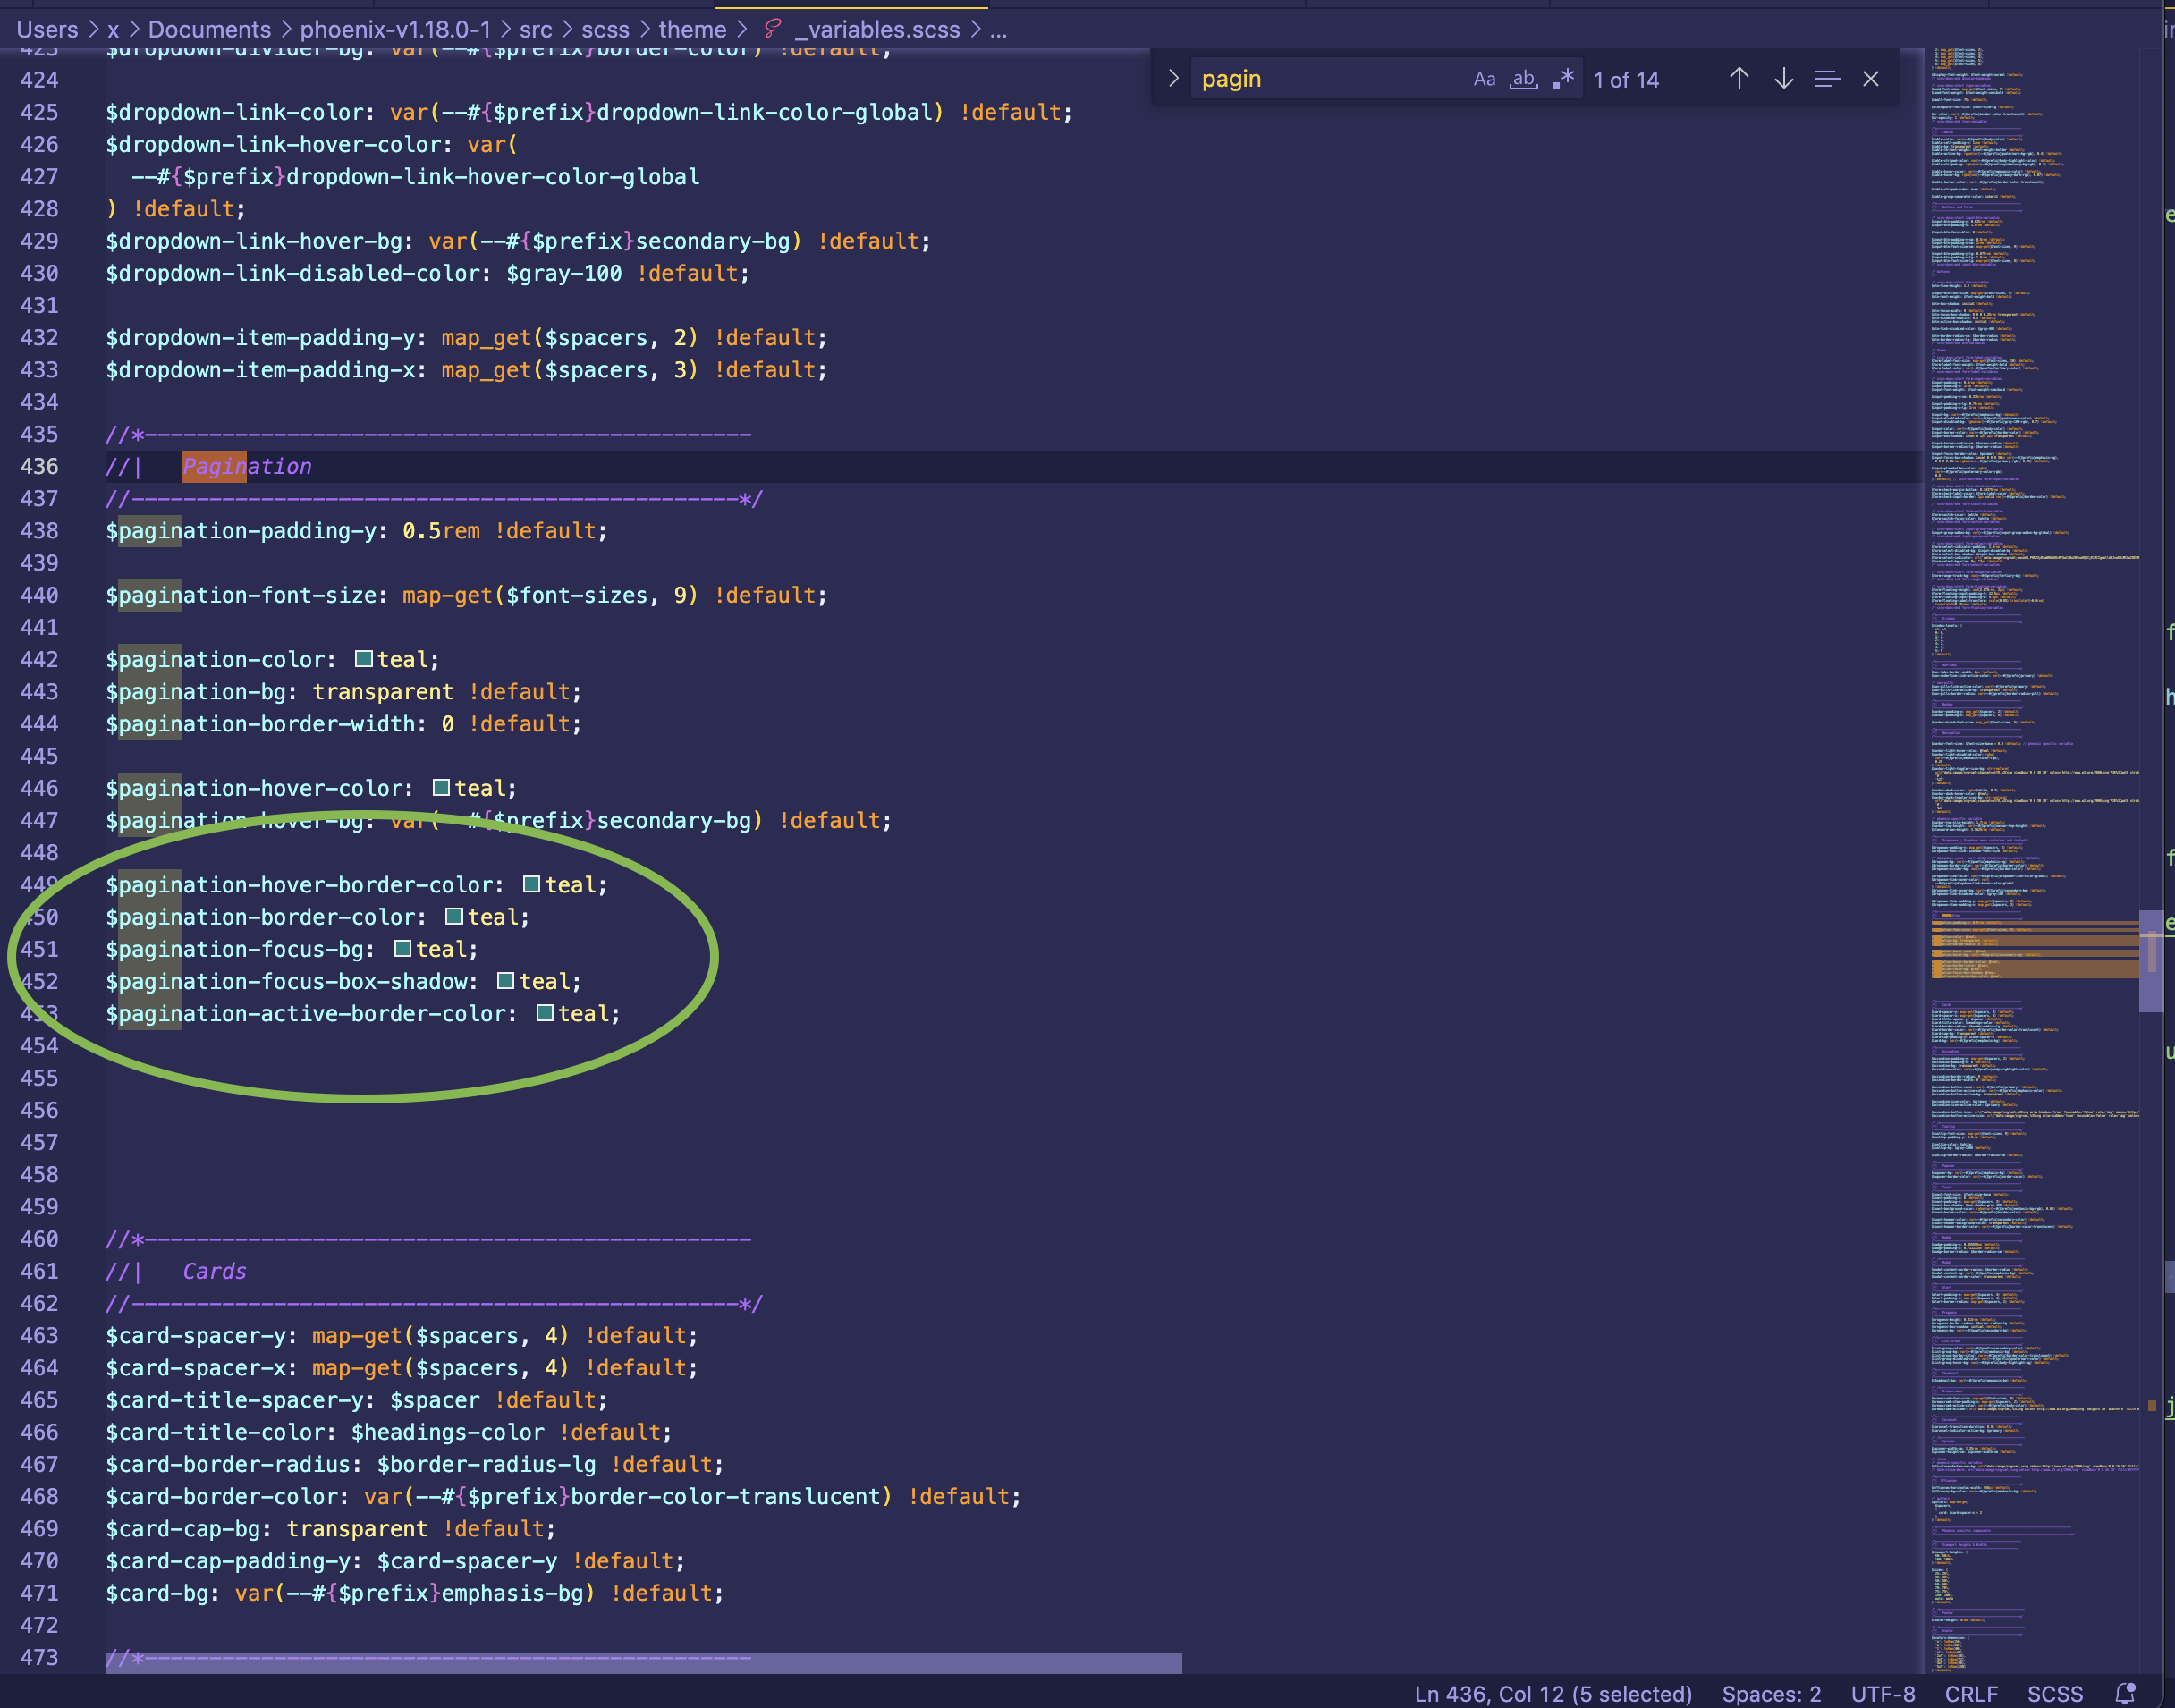Click '$pagination-font-size' variable
The height and width of the screenshot is (1708, 2175).
pyautogui.click(x=242, y=595)
